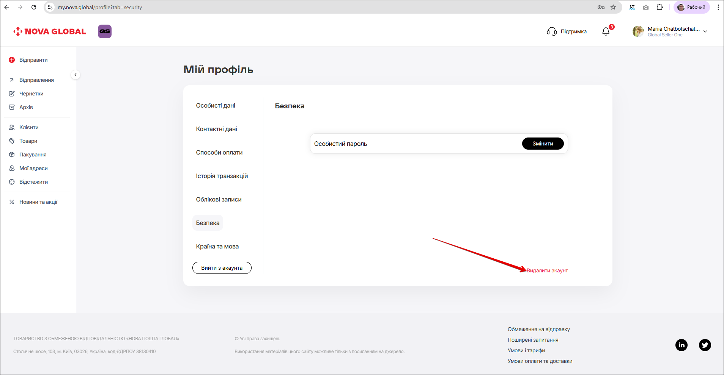
Task: Open Умови оплати та доставки link
Action: 540,361
